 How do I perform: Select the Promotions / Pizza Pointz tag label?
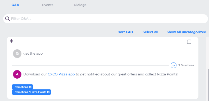[30, 92]
